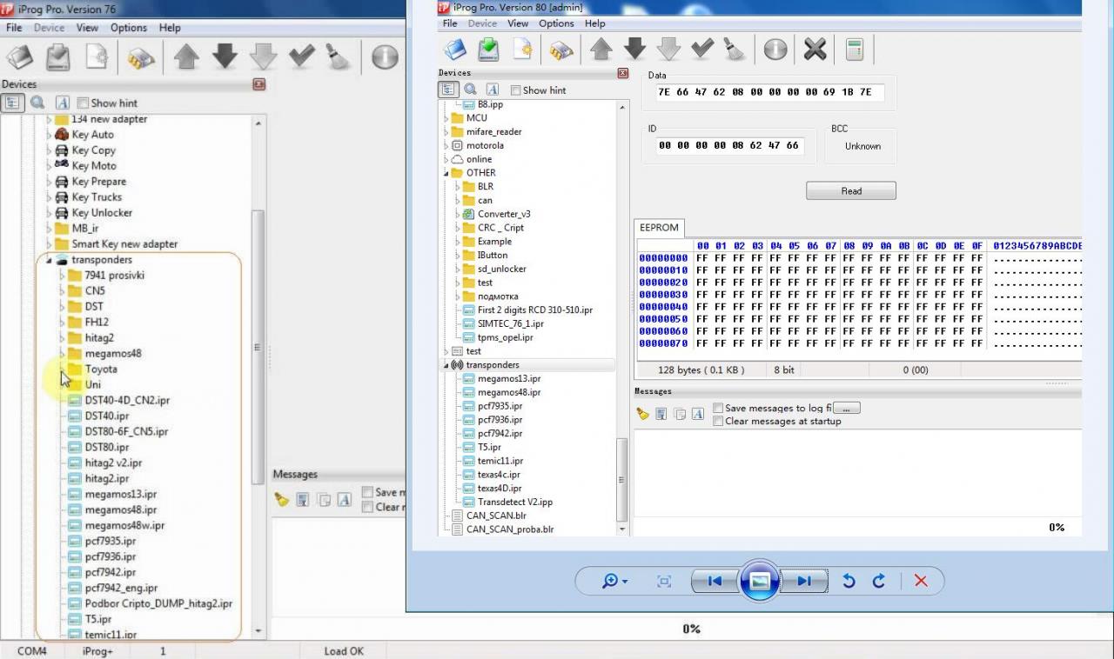
Task: Click dark Write down-arrow in Version 80 toolbar
Action: coord(634,50)
